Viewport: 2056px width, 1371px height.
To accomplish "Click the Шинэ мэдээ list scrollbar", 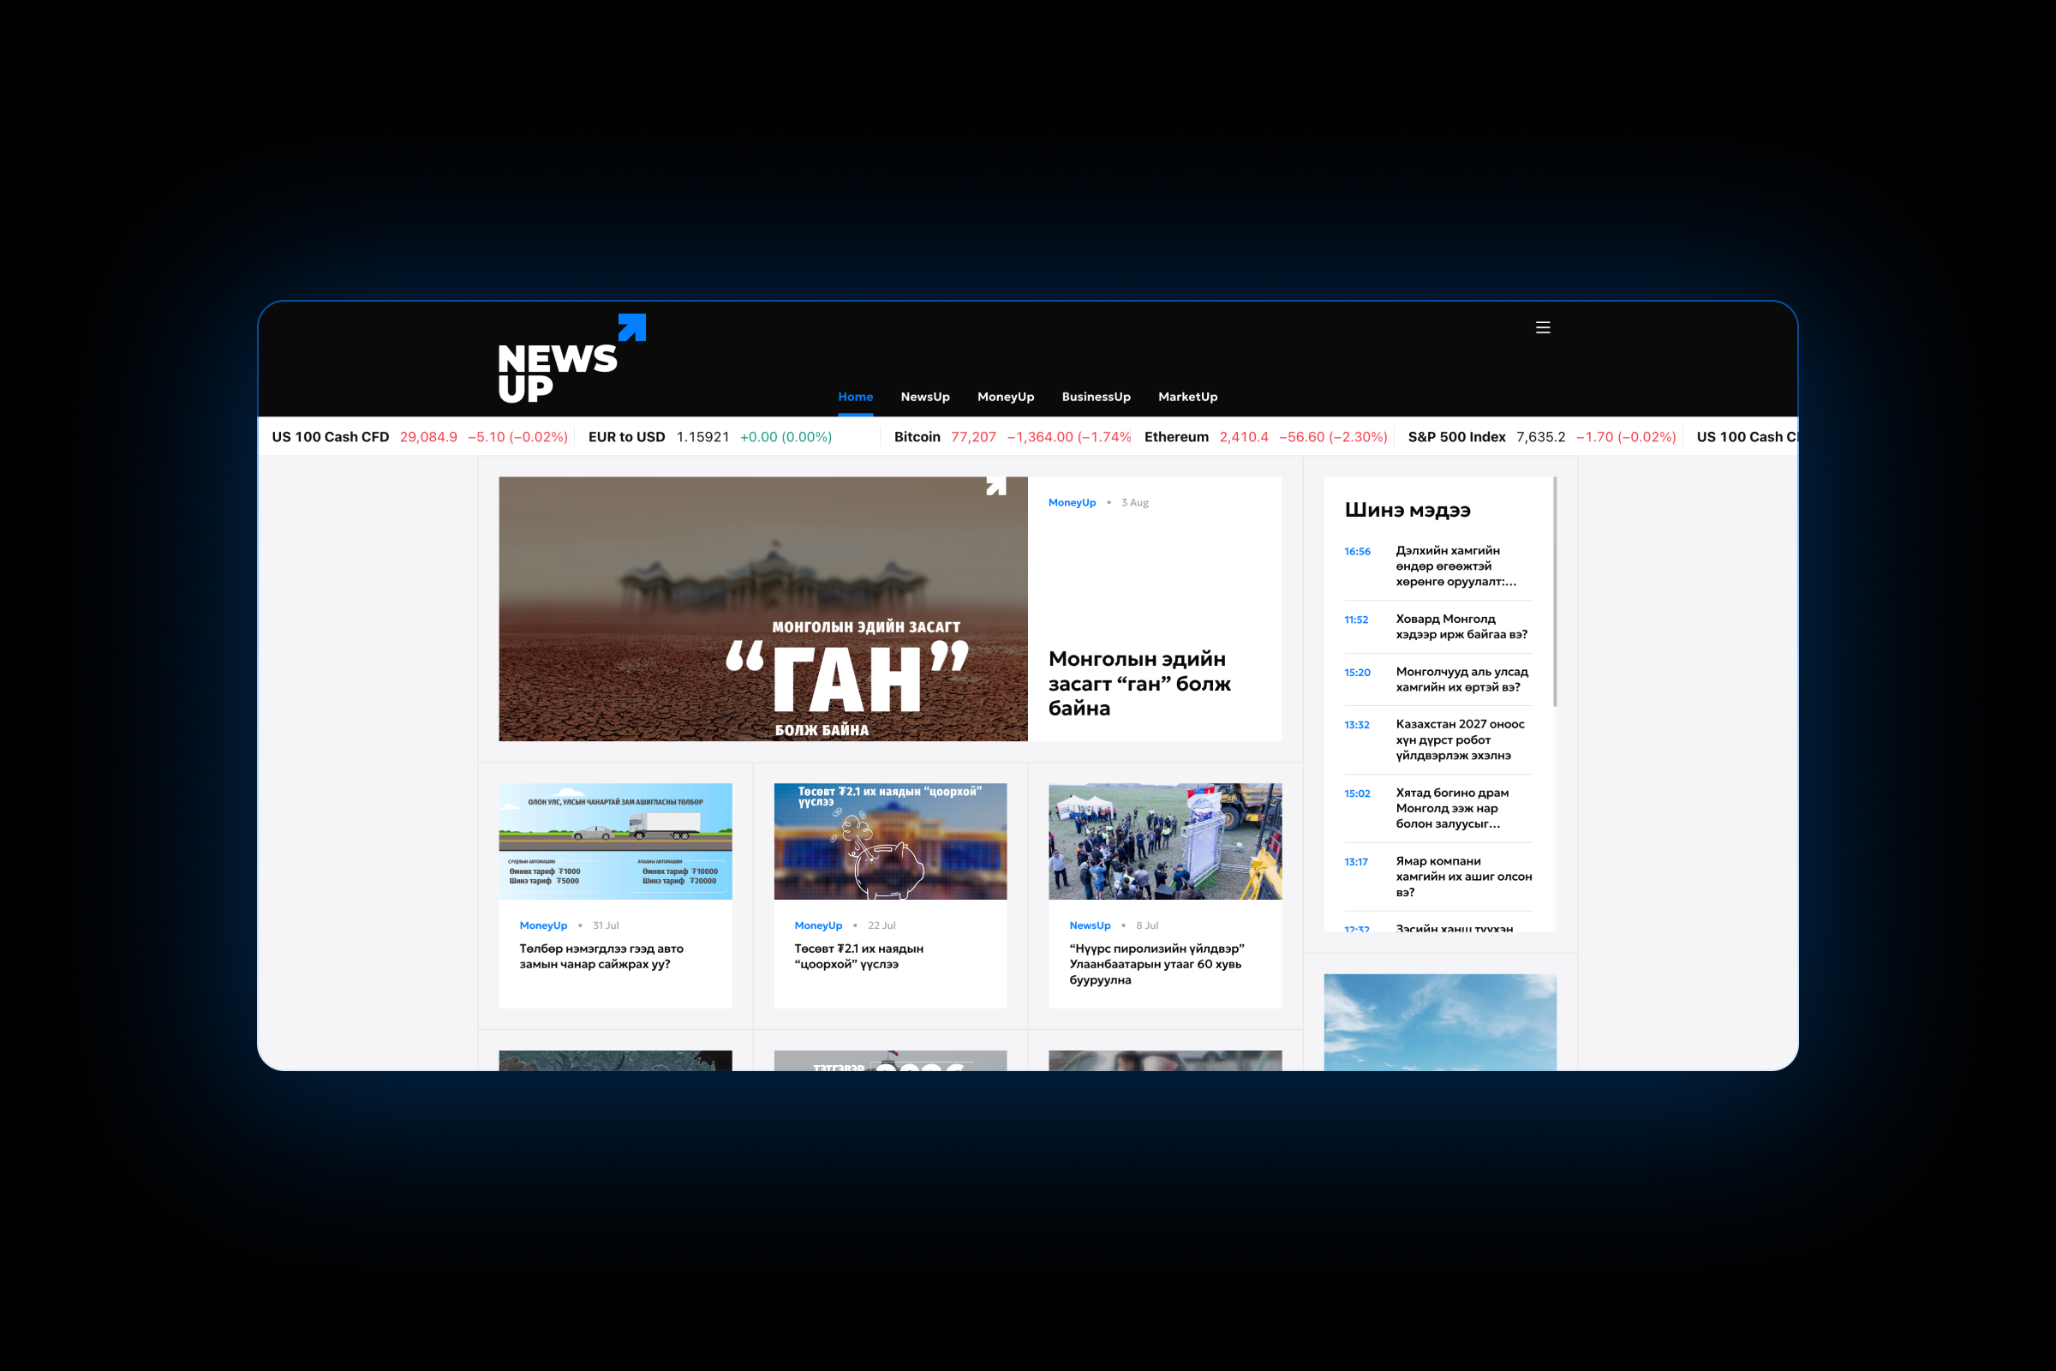I will point(1554,591).
